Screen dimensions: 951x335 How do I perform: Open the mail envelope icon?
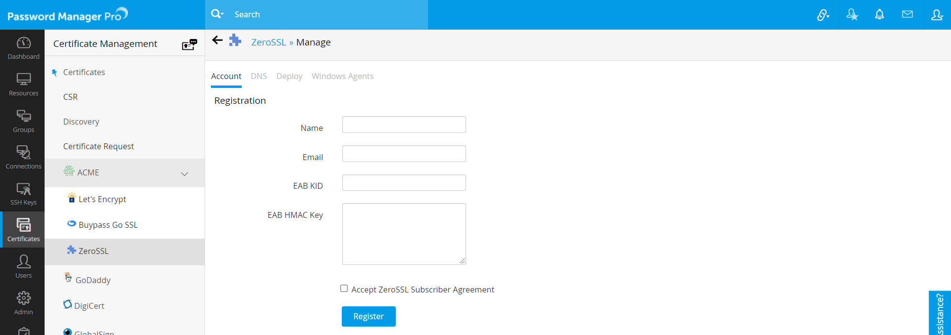tap(907, 14)
